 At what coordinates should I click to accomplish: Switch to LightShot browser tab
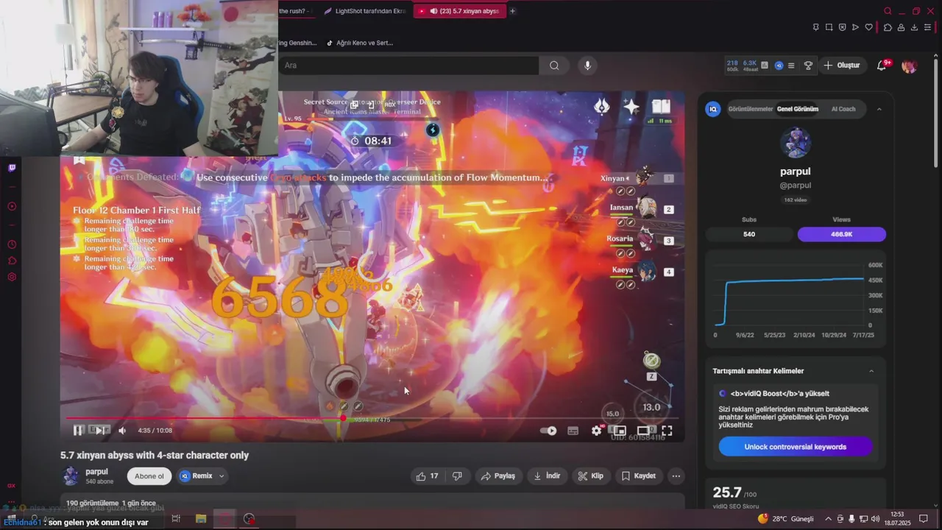tap(364, 11)
